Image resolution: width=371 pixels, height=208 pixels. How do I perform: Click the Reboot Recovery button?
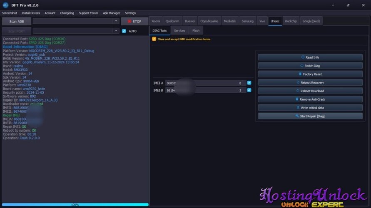[310, 82]
